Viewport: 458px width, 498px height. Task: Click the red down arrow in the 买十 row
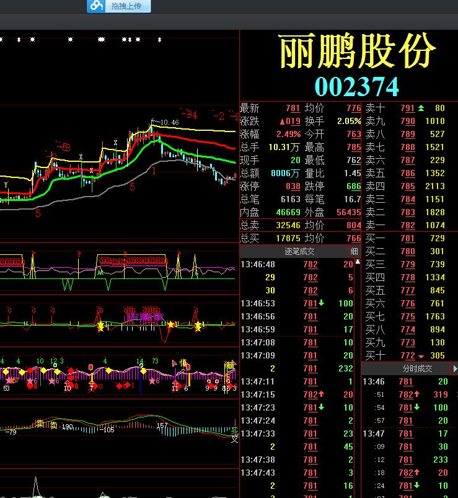pos(421,357)
